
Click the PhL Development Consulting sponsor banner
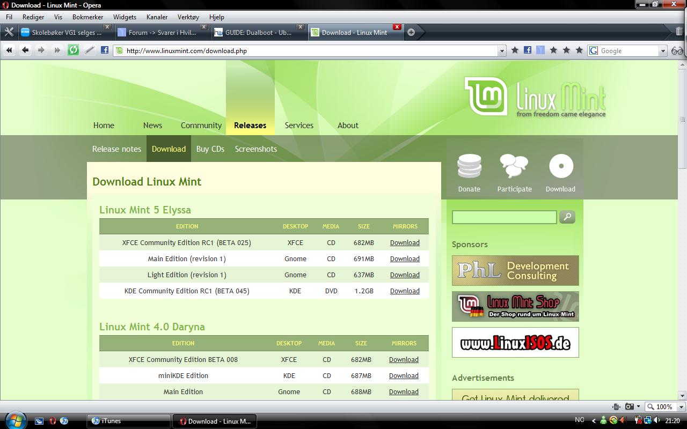point(515,271)
